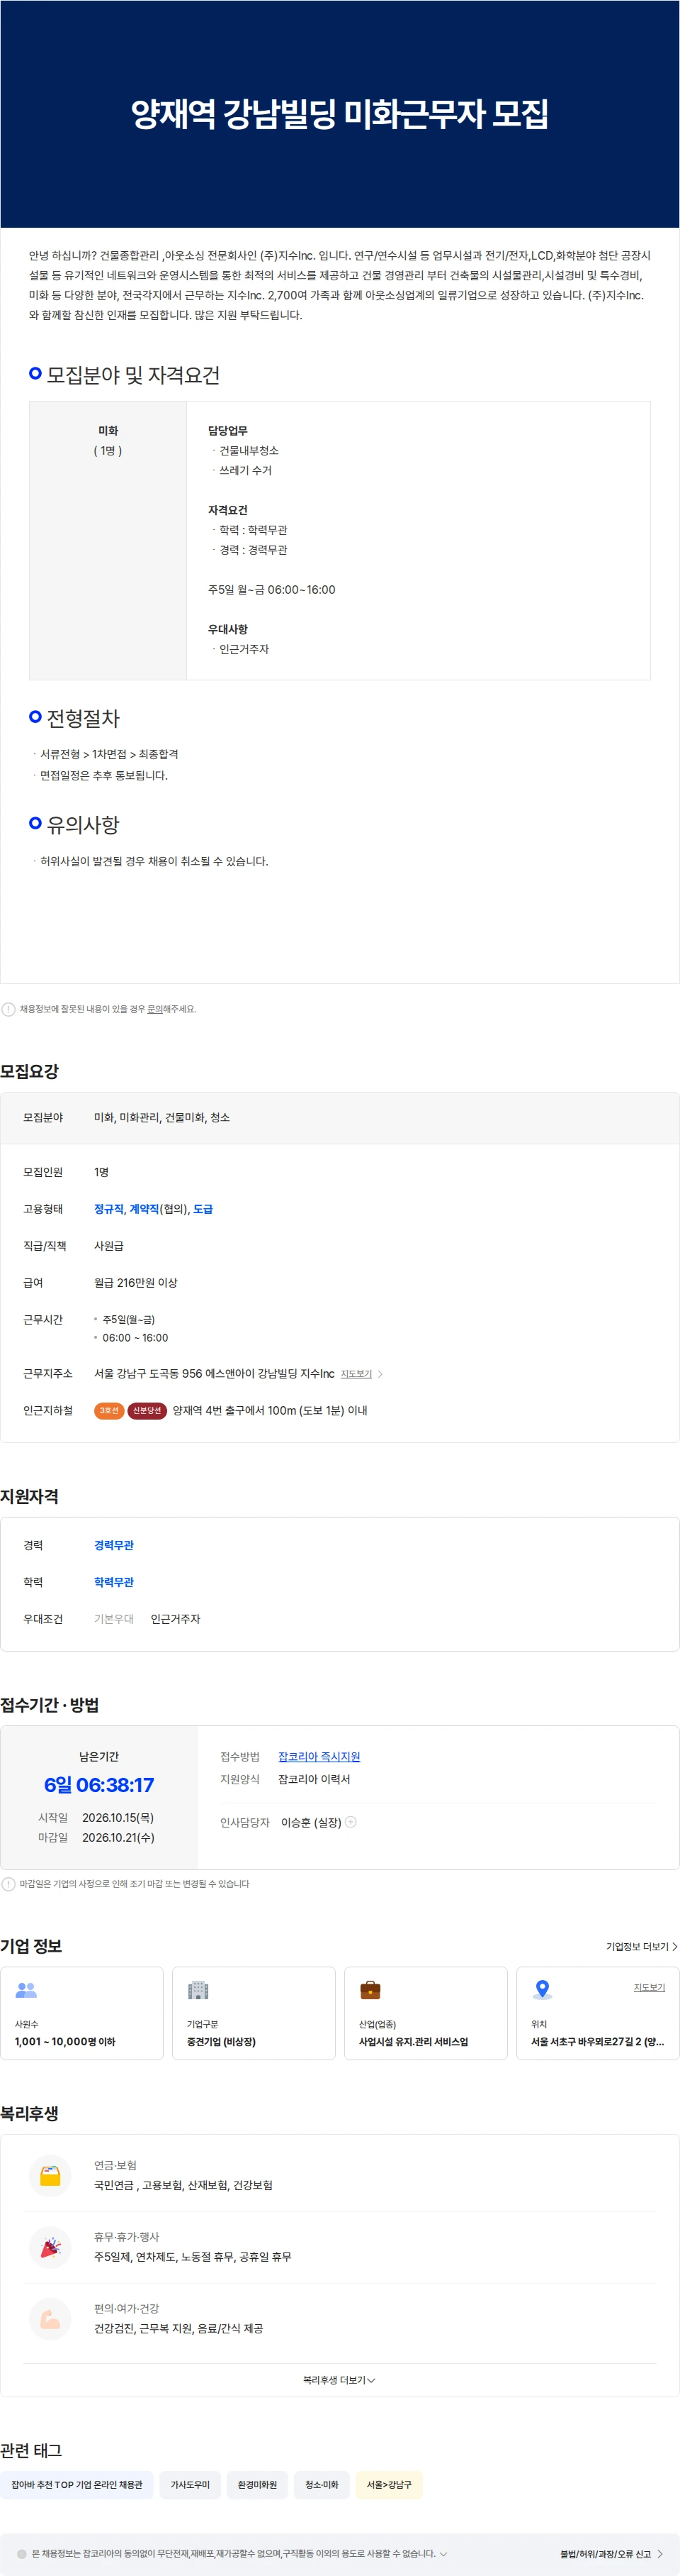Image resolution: width=680 pixels, height=2576 pixels.
Task: Click the 정규직 employment type link
Action: coord(110,1209)
